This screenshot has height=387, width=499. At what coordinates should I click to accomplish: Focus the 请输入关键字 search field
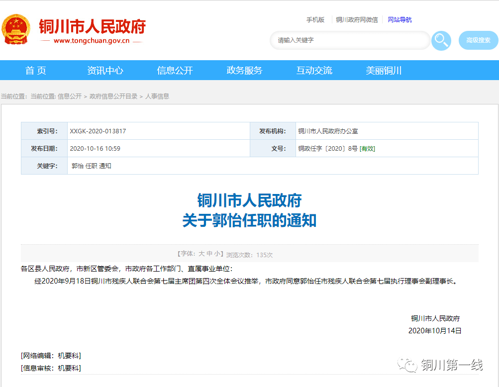click(350, 40)
